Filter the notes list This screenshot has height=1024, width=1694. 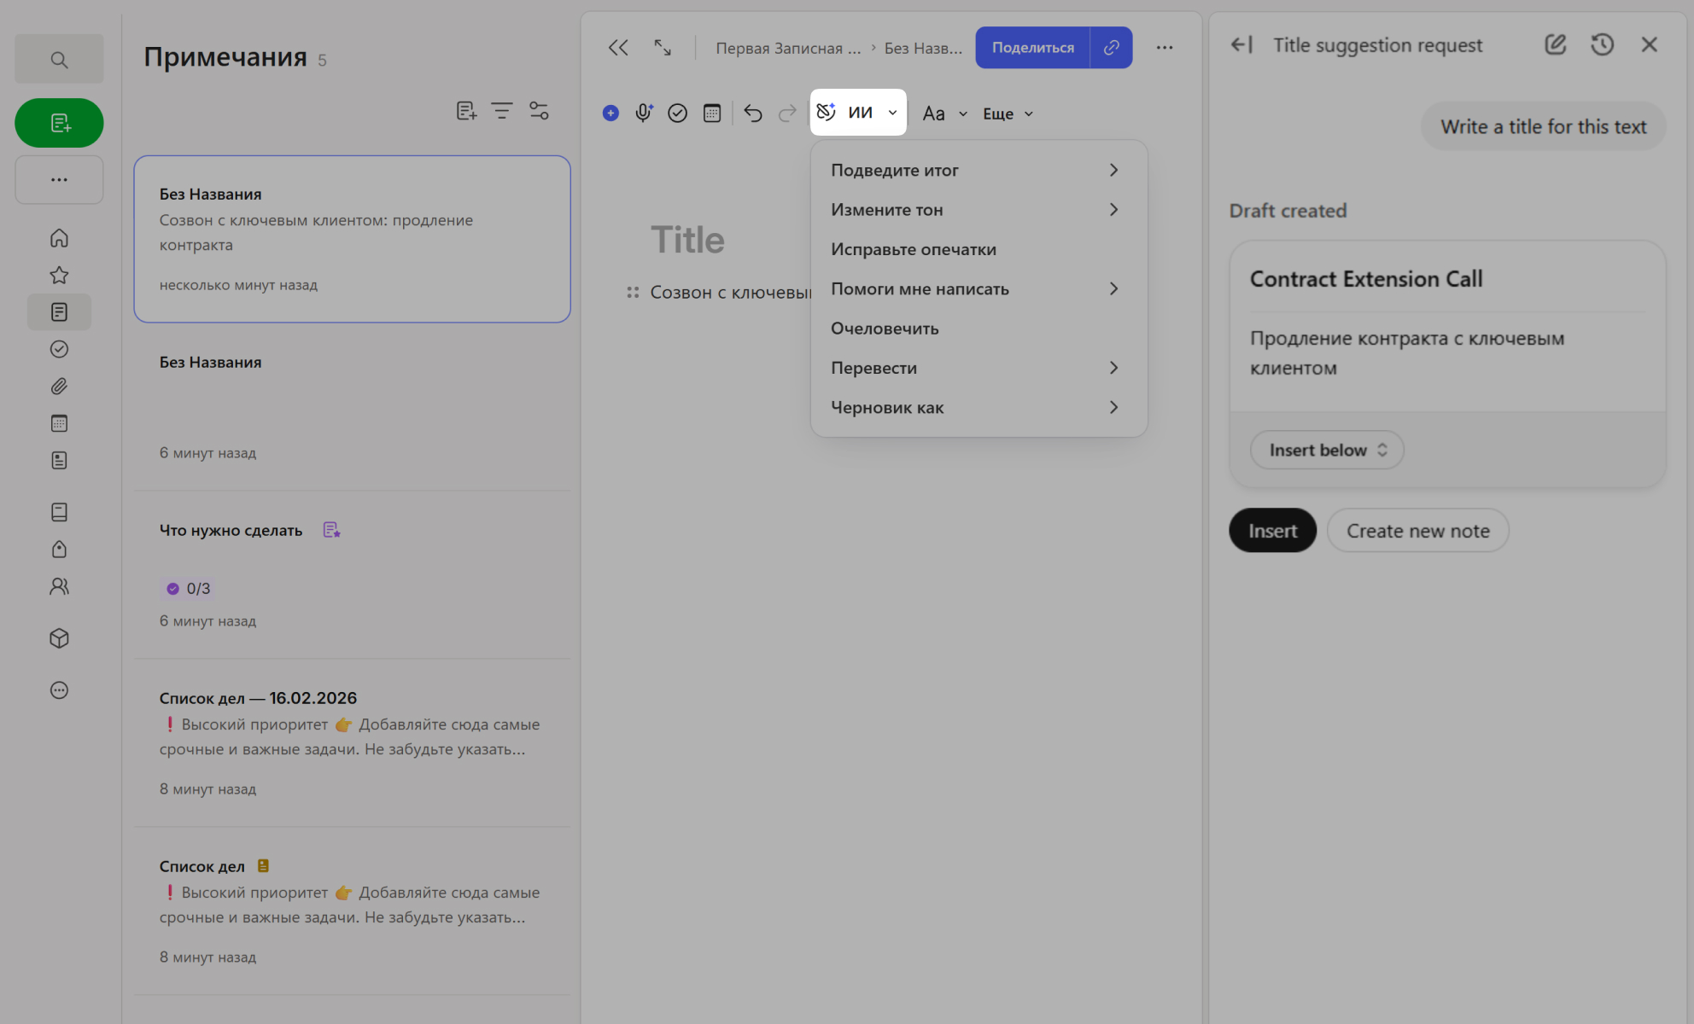501,110
